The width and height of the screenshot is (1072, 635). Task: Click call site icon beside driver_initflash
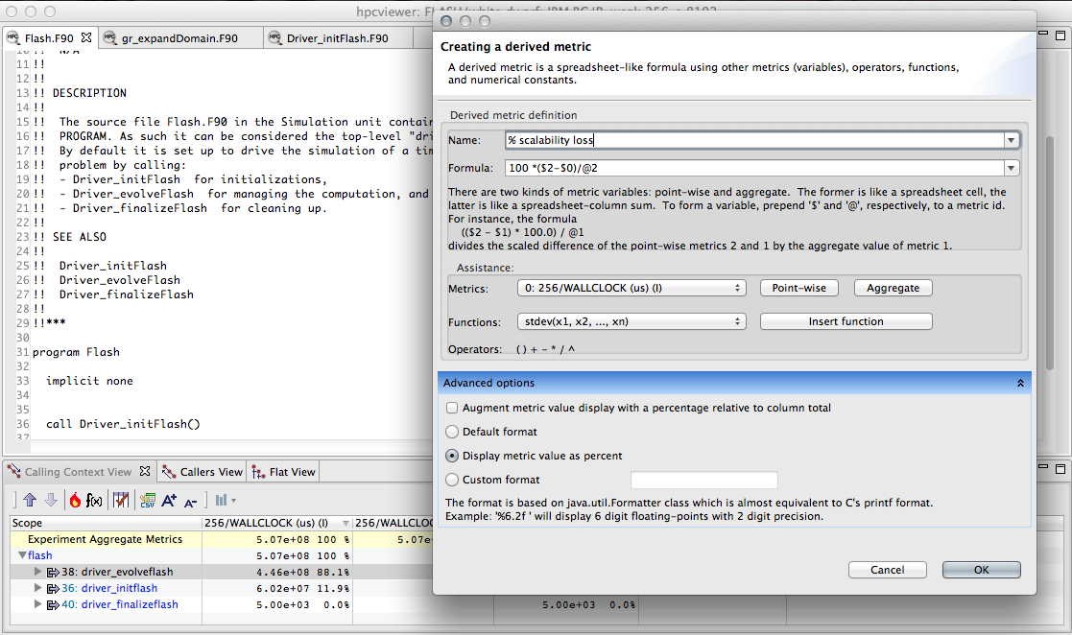53,588
